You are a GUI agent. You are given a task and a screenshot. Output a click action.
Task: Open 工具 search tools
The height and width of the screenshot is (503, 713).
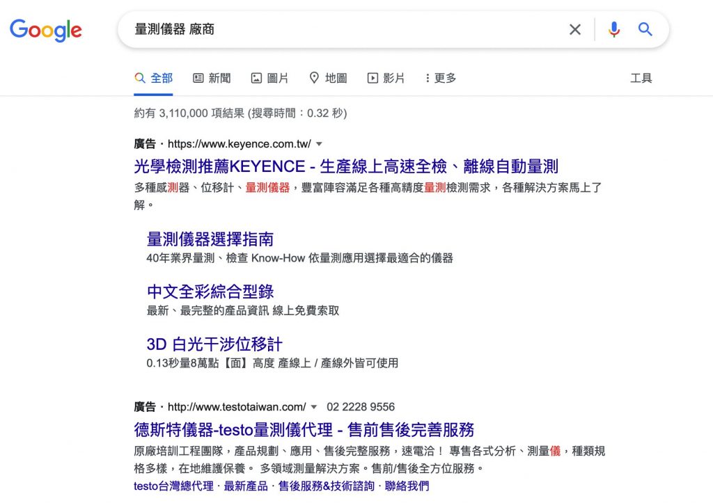coord(641,78)
